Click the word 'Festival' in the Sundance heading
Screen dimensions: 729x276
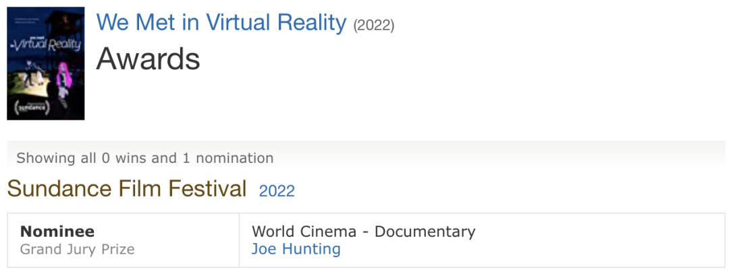(207, 188)
